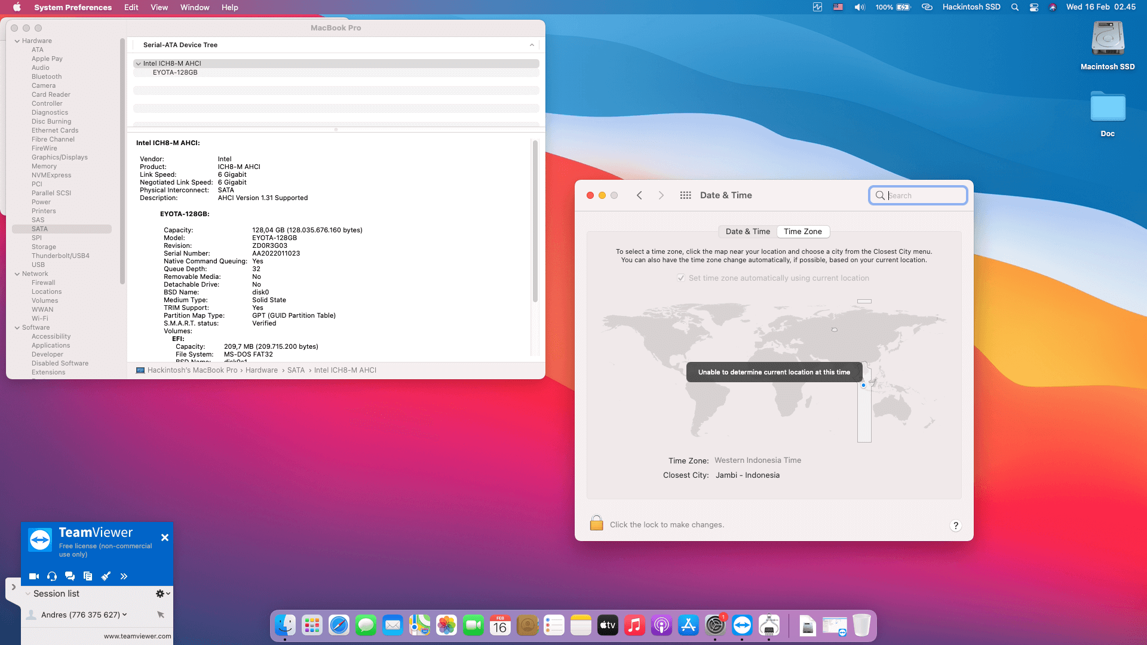The image size is (1147, 645).
Task: Go back in System Preferences
Action: [639, 195]
